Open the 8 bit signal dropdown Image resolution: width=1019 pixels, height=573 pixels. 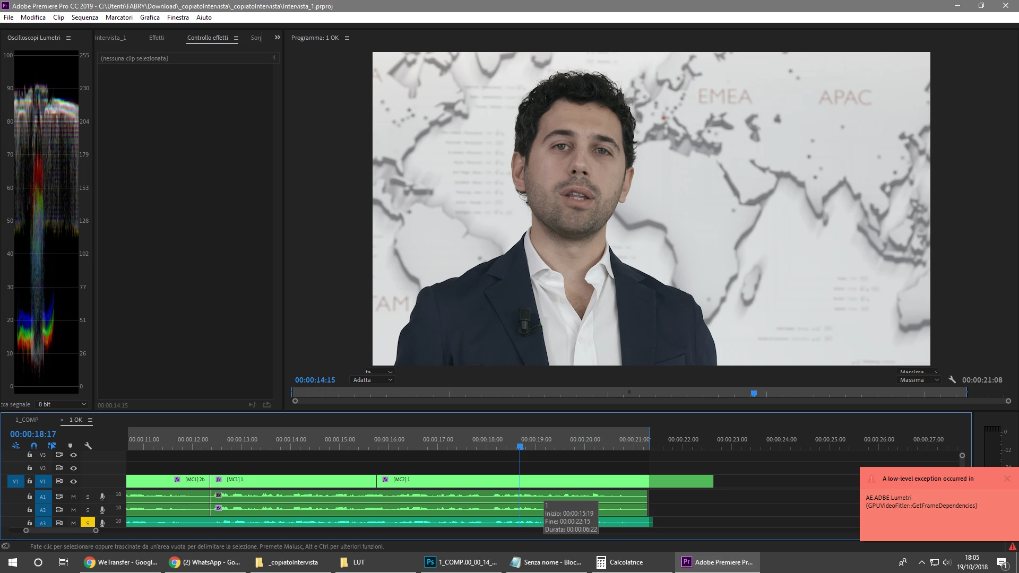click(62, 404)
